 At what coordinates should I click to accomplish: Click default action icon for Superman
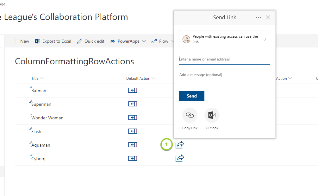[x=133, y=104]
